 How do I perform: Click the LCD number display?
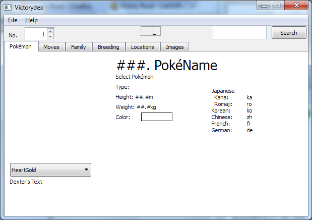[150, 31]
